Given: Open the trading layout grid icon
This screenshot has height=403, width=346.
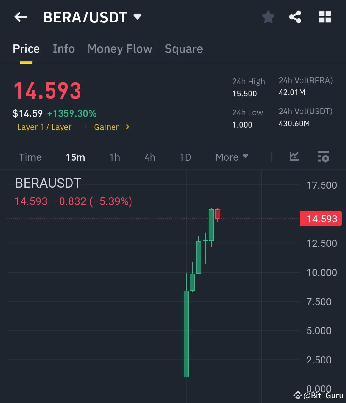Looking at the screenshot, I should click(325, 17).
